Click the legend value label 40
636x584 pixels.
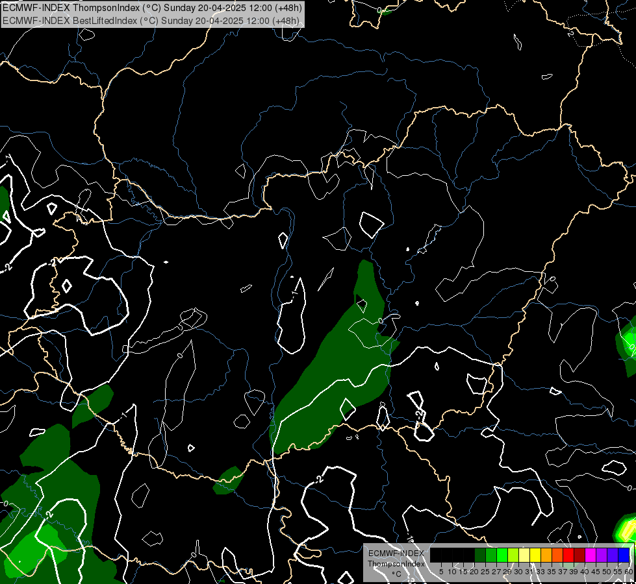pyautogui.click(x=585, y=572)
